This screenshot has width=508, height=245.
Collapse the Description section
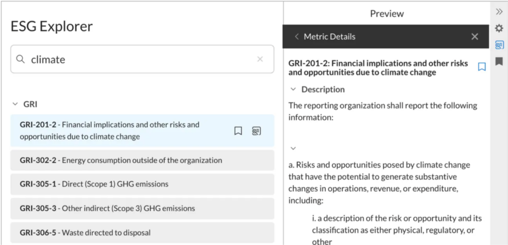click(293, 89)
